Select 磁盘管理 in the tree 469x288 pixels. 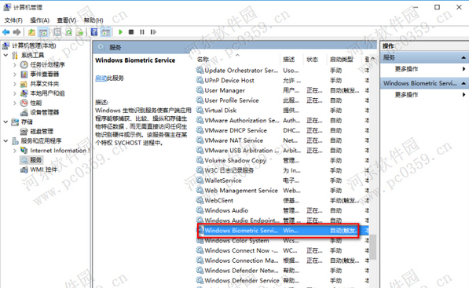pos(42,132)
